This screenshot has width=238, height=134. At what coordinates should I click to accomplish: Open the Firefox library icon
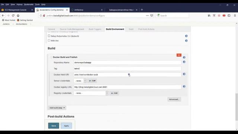(209, 16)
